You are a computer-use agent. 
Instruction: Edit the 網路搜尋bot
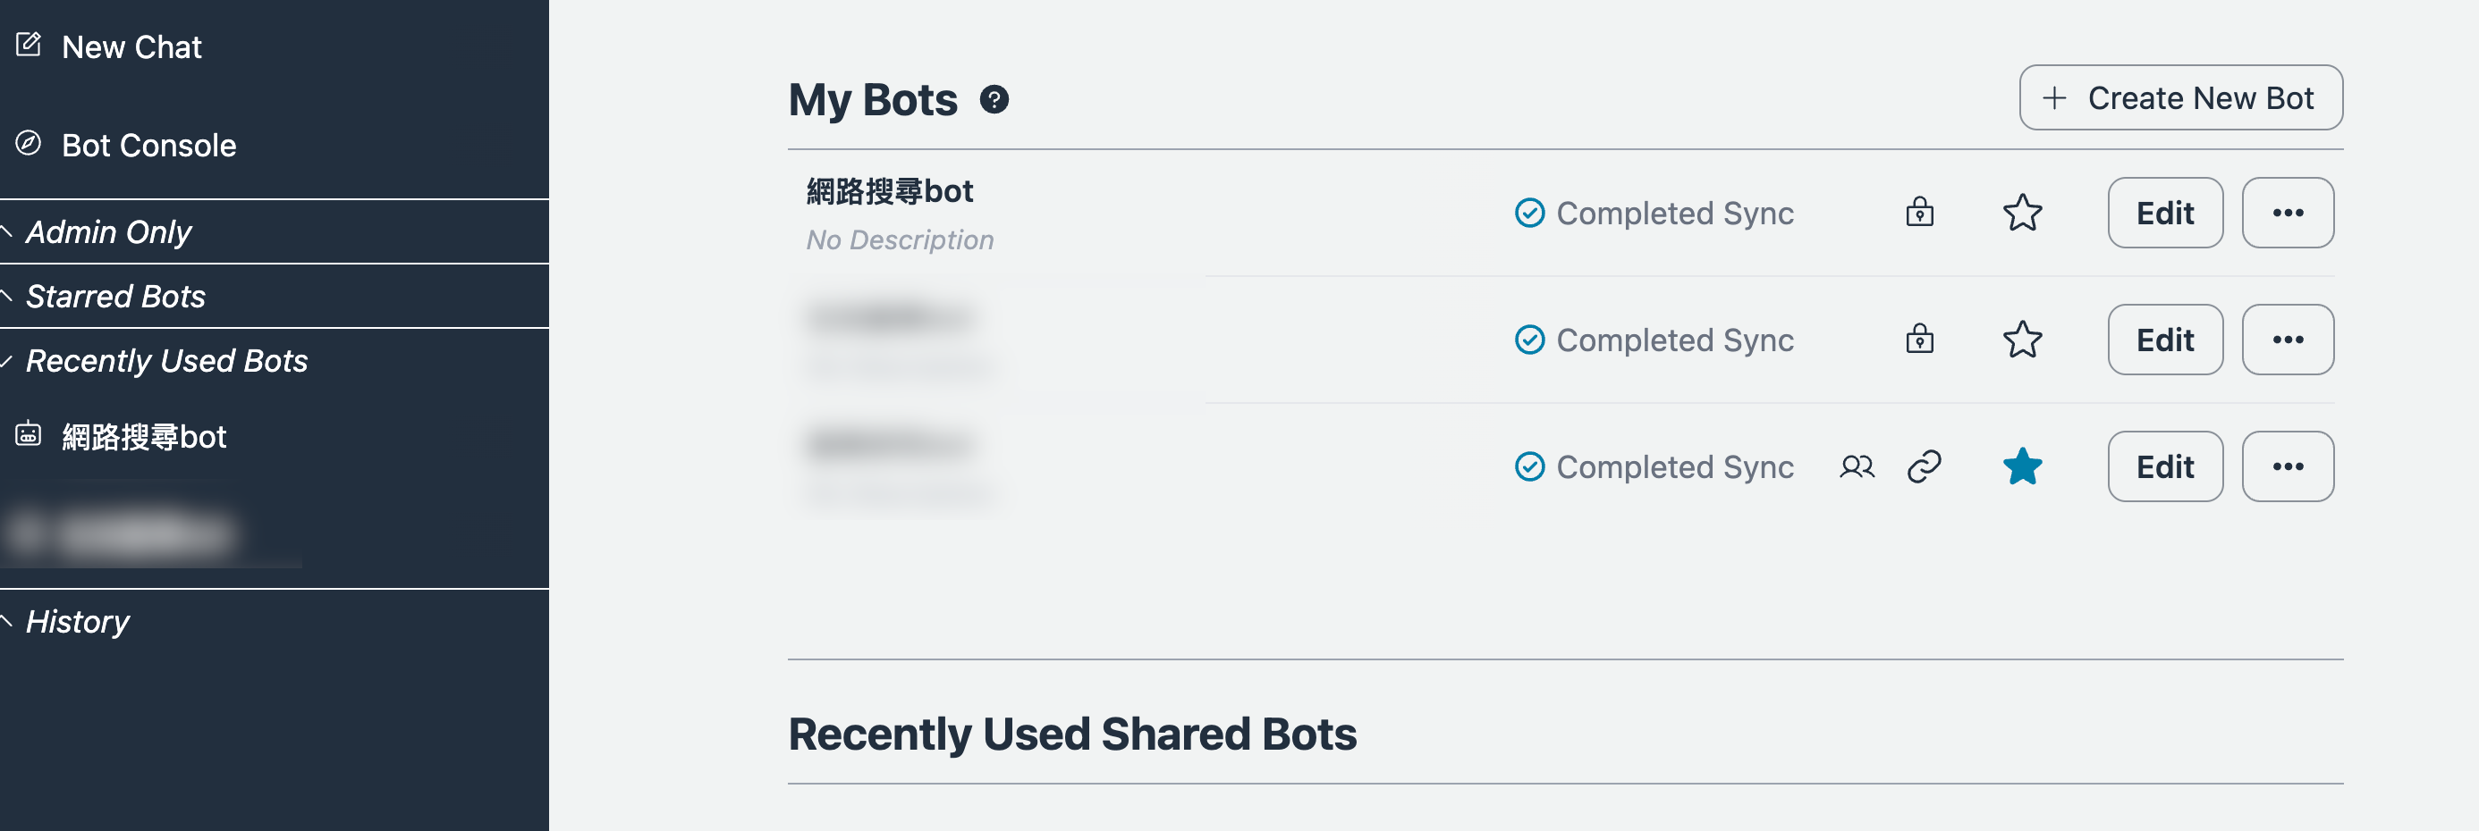point(2164,213)
